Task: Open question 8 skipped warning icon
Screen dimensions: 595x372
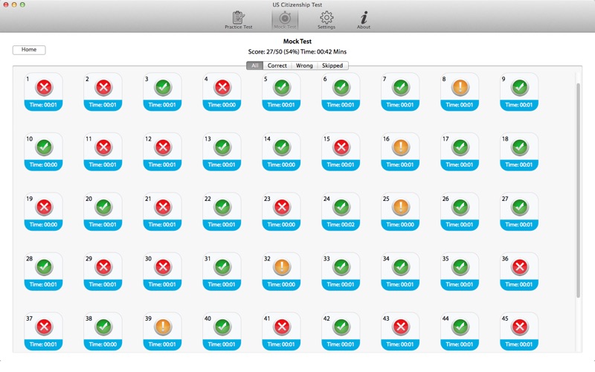Action: pos(460,87)
